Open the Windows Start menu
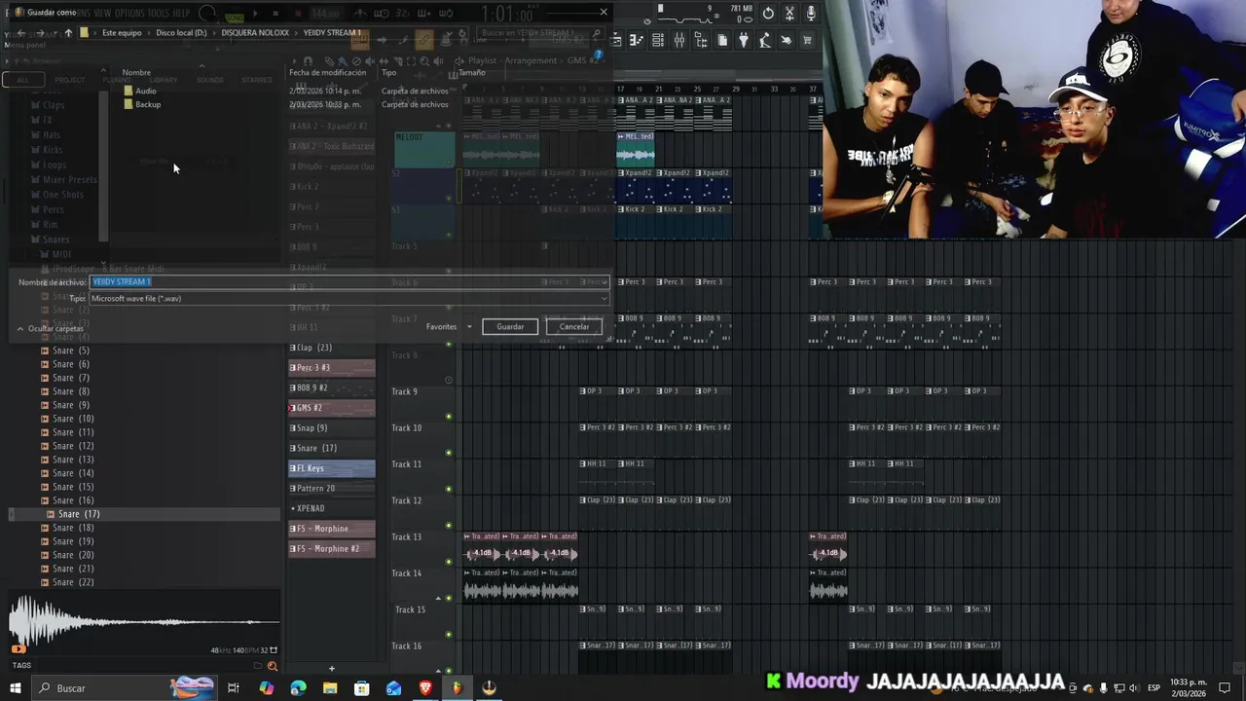Image resolution: width=1246 pixels, height=701 pixels. click(16, 688)
